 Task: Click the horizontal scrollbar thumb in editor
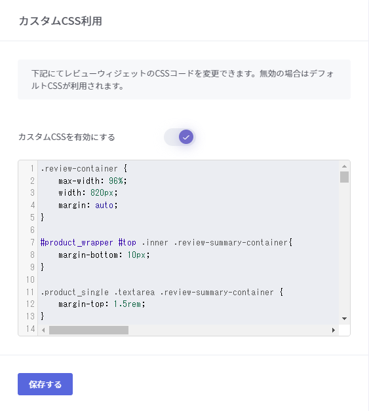(88, 331)
